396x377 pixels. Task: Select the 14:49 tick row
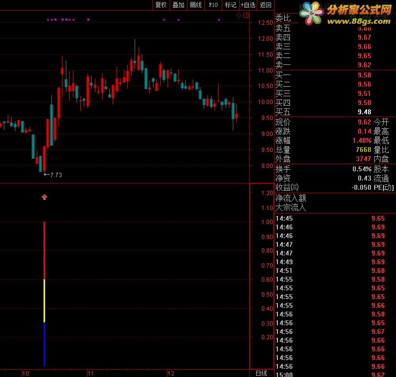[x=335, y=262]
